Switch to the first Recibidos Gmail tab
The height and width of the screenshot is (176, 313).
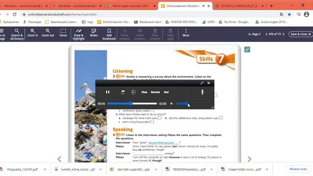[24, 6]
